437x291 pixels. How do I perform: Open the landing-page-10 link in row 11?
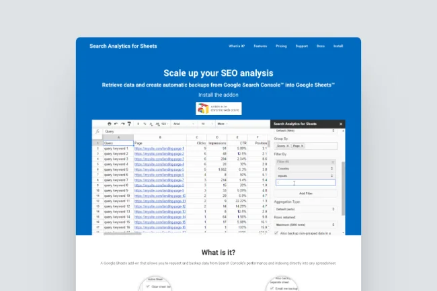coord(160,196)
